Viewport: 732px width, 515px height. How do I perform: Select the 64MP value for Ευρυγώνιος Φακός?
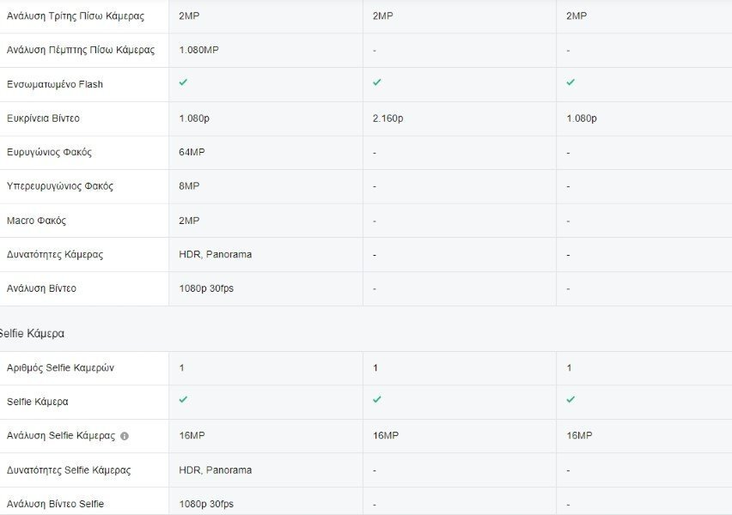[x=192, y=152]
